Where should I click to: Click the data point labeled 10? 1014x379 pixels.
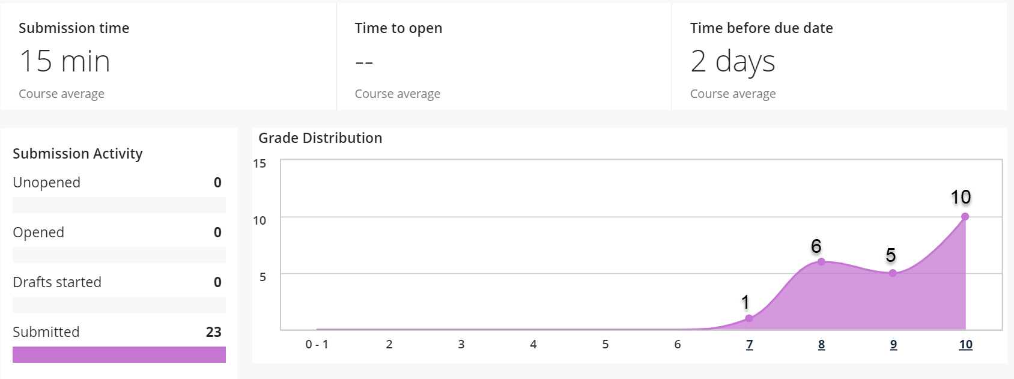point(965,217)
